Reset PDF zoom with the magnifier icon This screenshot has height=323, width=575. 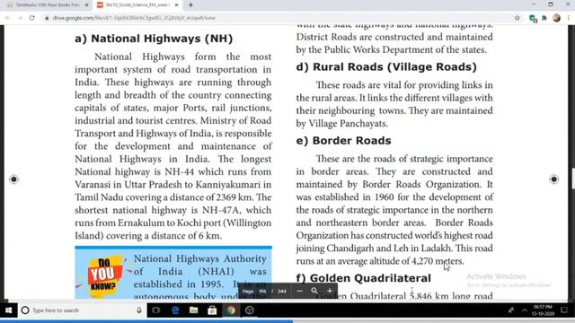tap(314, 291)
